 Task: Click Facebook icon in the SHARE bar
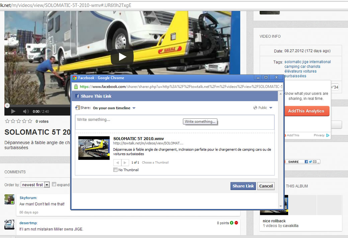(306, 162)
